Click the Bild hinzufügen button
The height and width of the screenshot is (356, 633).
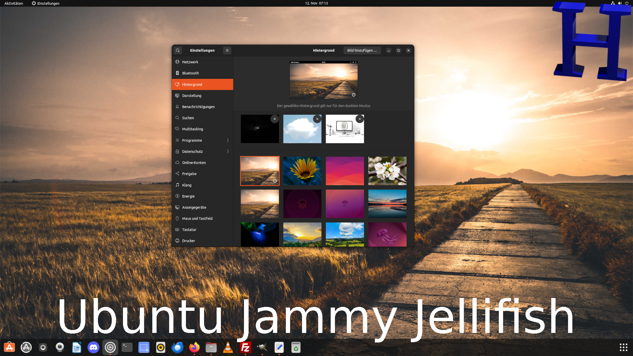362,50
